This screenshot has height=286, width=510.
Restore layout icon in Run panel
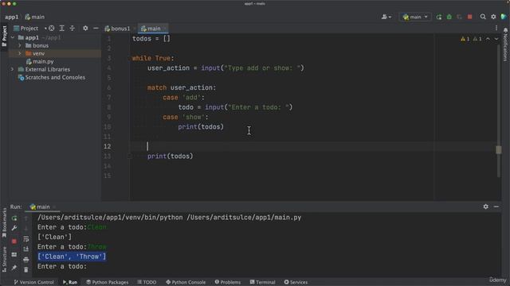click(14, 255)
